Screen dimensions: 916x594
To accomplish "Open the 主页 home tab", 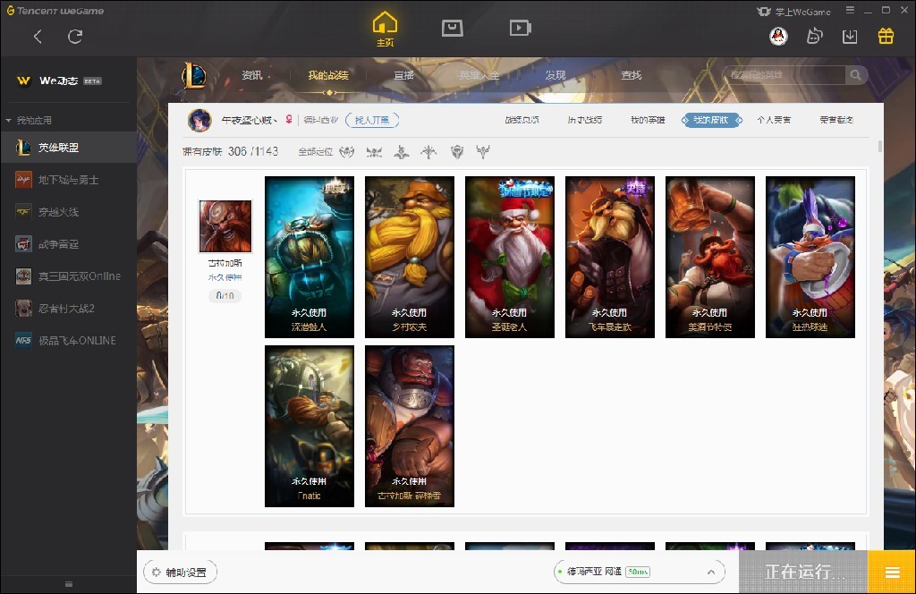I will (385, 30).
